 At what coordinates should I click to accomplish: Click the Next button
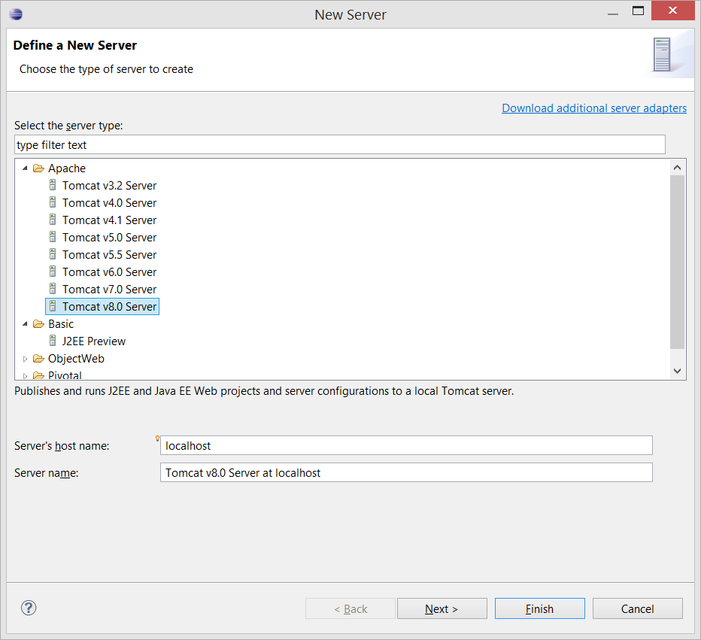pos(442,608)
